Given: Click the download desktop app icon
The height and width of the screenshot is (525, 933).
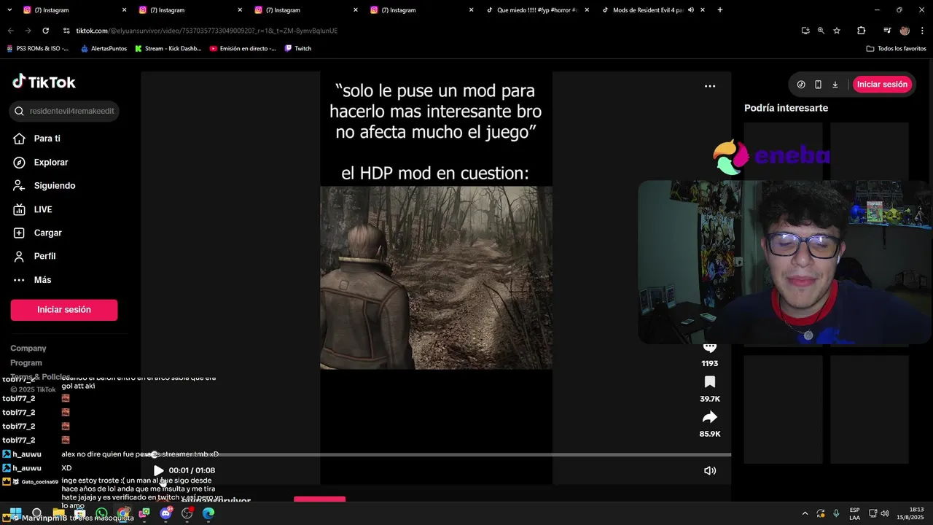Looking at the screenshot, I should tap(835, 85).
